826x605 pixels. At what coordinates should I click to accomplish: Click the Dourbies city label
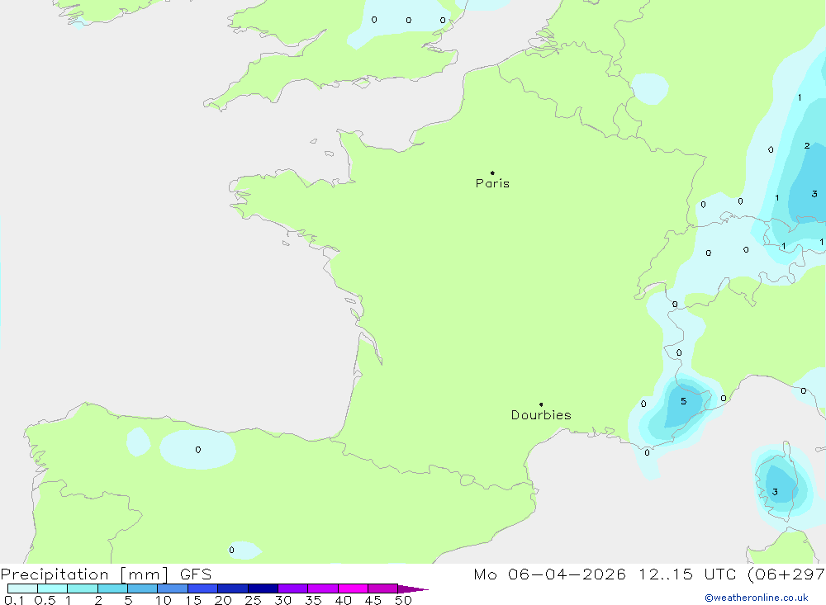pos(541,415)
